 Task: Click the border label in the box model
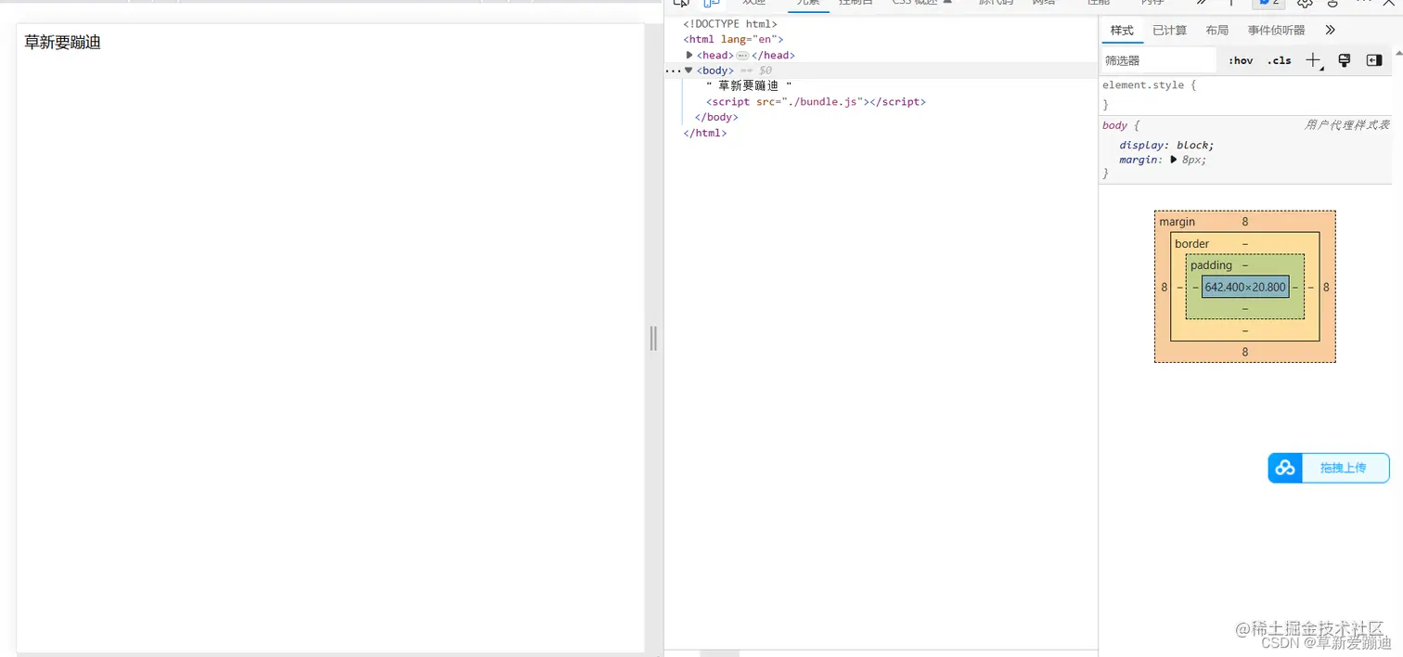pos(1192,244)
